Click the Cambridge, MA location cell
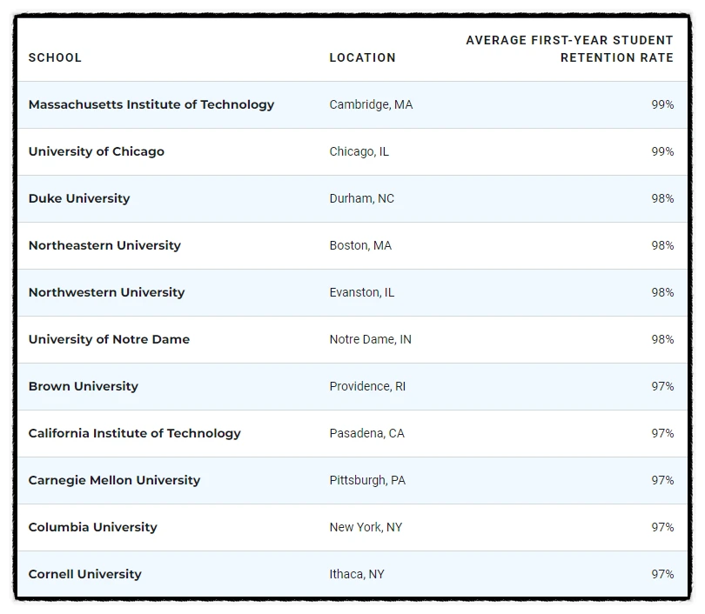Viewport: 705px width, 614px height. tap(371, 104)
